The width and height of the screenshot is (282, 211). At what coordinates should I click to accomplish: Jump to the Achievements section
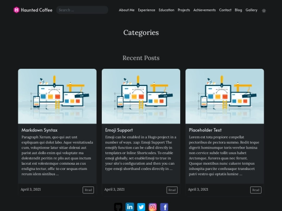[x=205, y=10]
